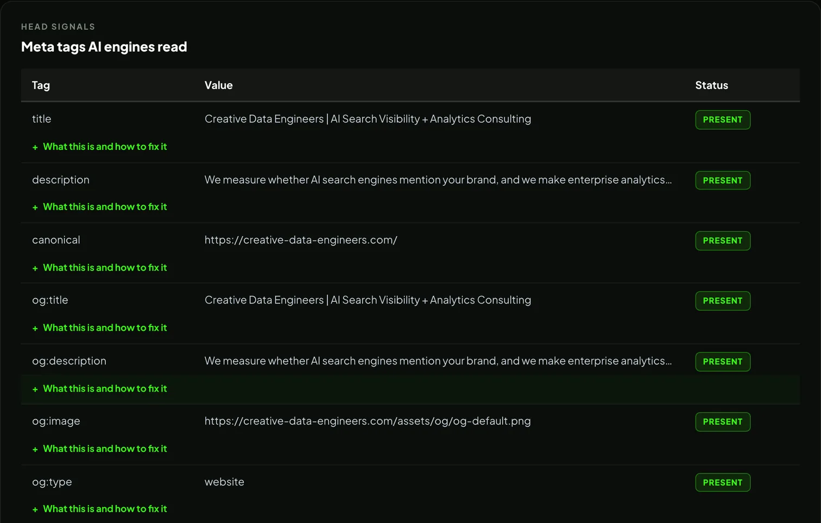Click the PRESENT badge in the og:description row

click(723, 362)
